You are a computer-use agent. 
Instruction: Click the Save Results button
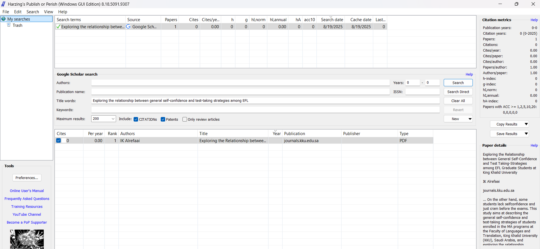(x=507, y=134)
